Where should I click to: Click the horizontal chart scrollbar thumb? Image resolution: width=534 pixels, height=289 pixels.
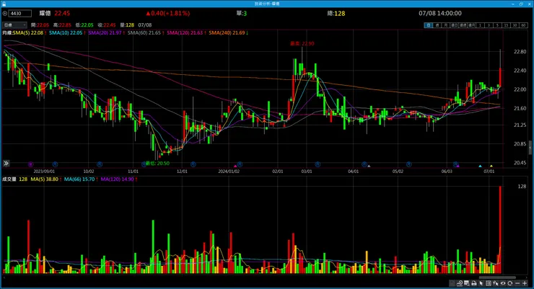pos(497,277)
